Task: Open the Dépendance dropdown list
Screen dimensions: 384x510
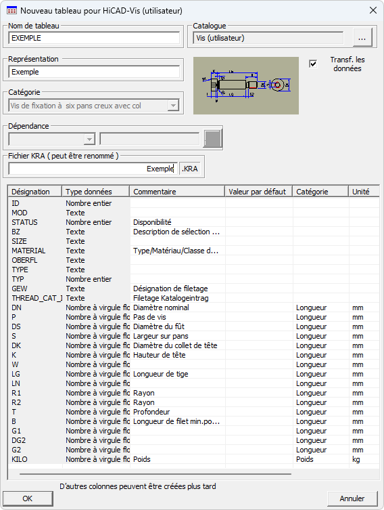Action: (x=89, y=140)
